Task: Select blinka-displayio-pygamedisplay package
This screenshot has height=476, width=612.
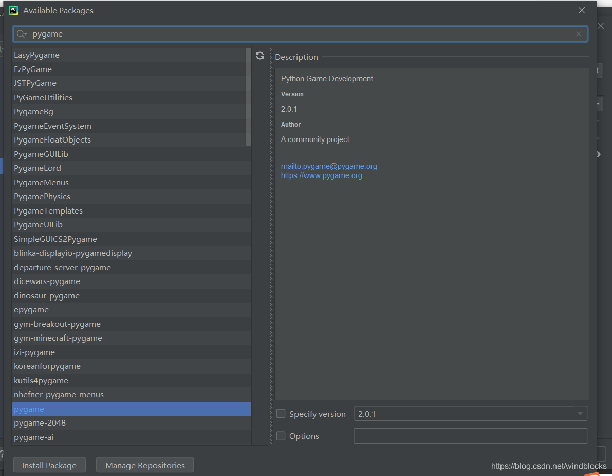Action: (132, 253)
